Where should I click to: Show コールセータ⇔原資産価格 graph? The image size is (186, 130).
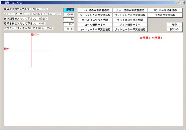pos(95,29)
